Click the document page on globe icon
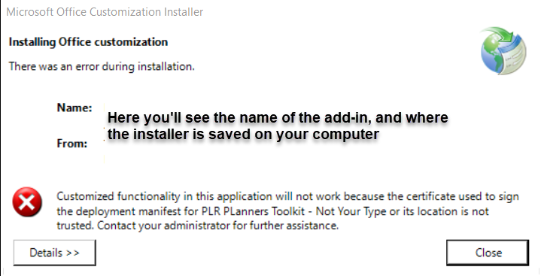 514,55
